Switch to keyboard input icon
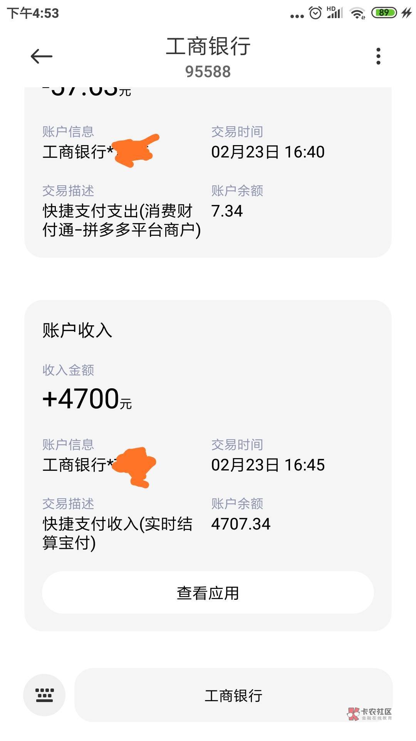This screenshot has height=741, width=416. (x=44, y=695)
